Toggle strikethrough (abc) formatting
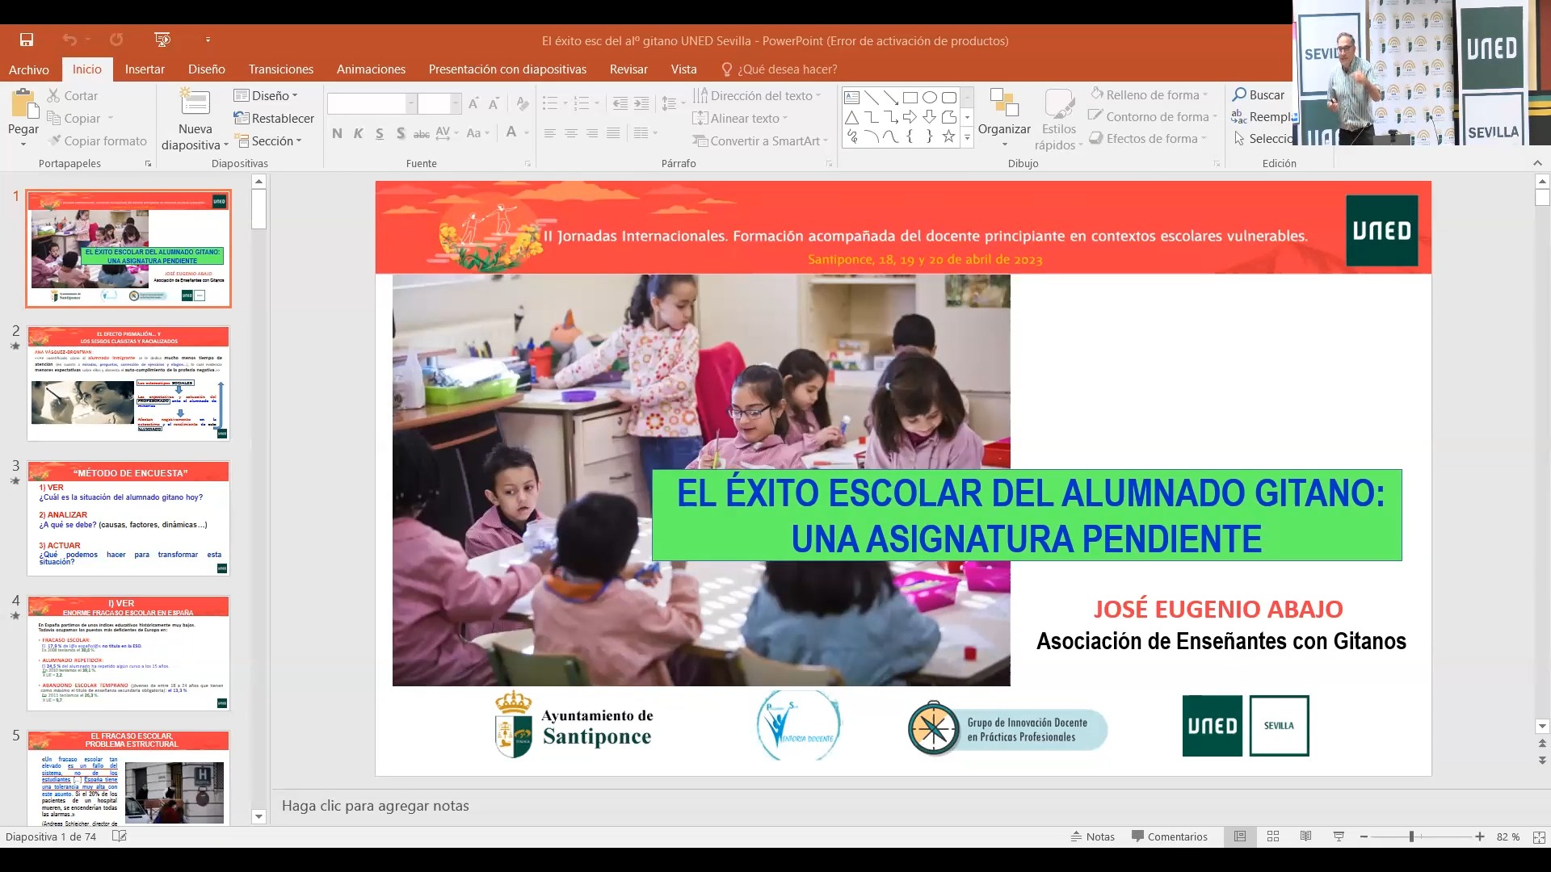1551x872 pixels. tap(422, 133)
